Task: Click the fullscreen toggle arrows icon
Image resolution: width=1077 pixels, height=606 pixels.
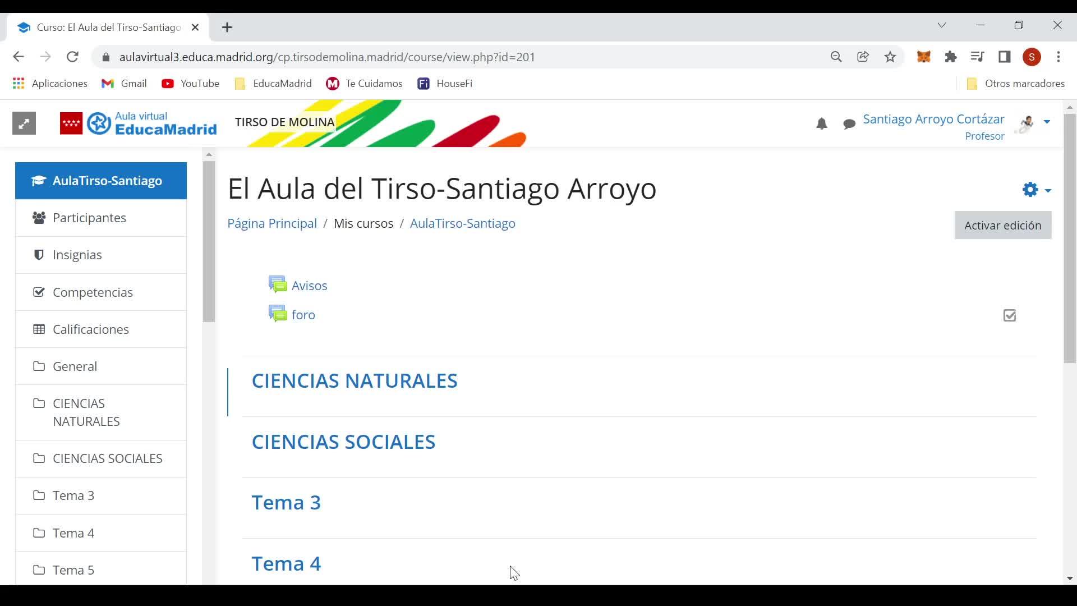Action: pos(24,123)
